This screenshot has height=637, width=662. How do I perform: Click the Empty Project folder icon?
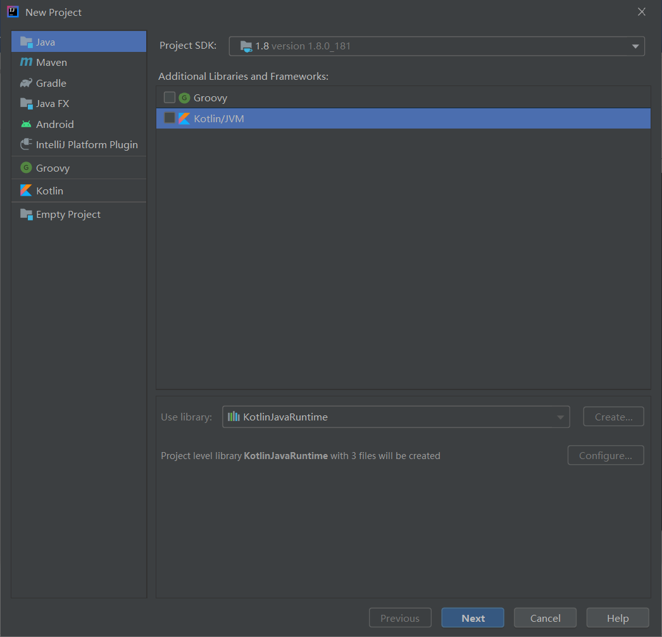26,214
